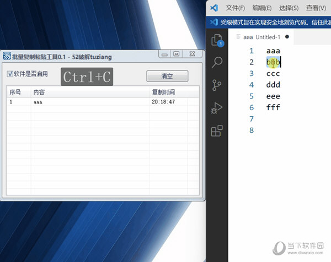Click line number 3 in the editor
This screenshot has height=262, width=331.
point(252,74)
